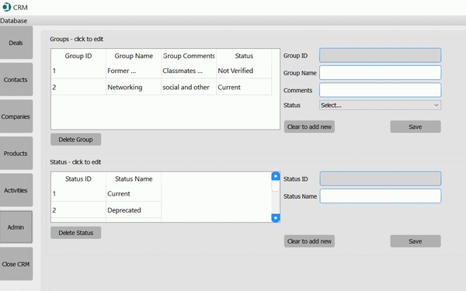466x291 pixels.
Task: Select the 'Networking' group name cell
Action: click(134, 87)
